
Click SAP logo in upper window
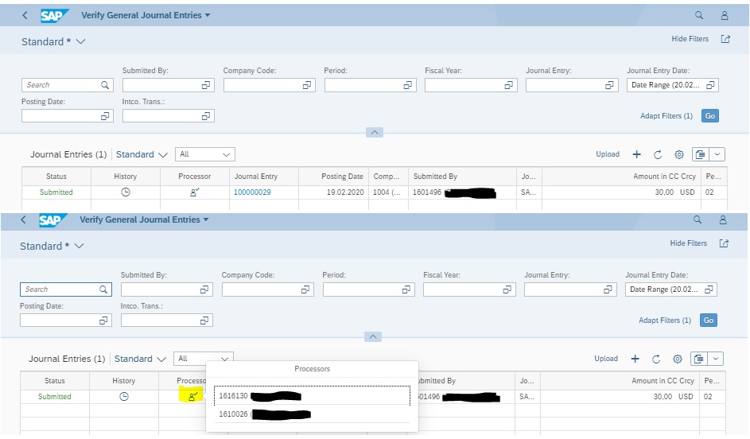(54, 15)
